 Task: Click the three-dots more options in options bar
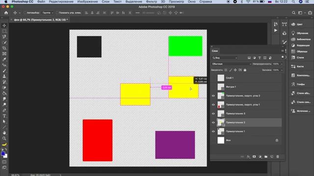tap(137, 13)
